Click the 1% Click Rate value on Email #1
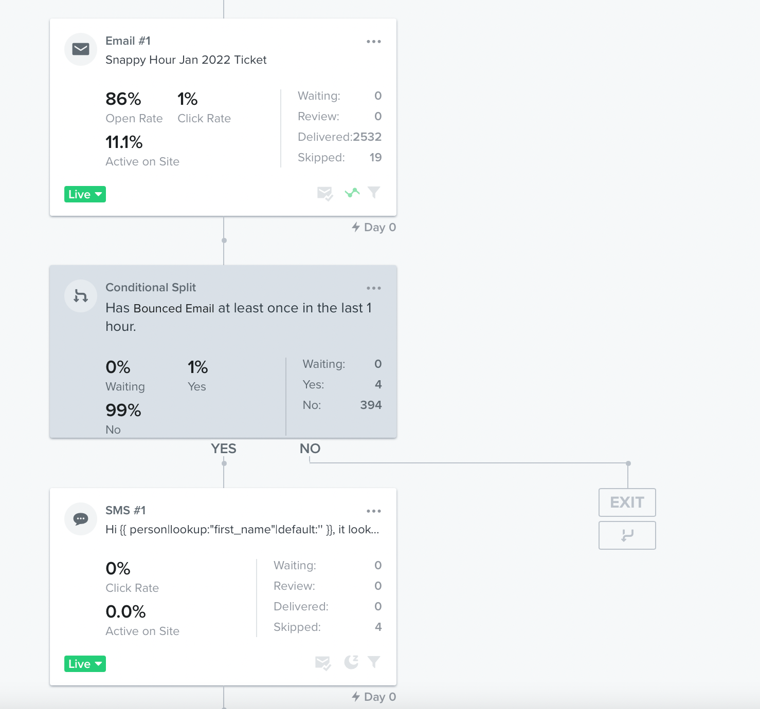The width and height of the screenshot is (760, 709). click(x=188, y=99)
